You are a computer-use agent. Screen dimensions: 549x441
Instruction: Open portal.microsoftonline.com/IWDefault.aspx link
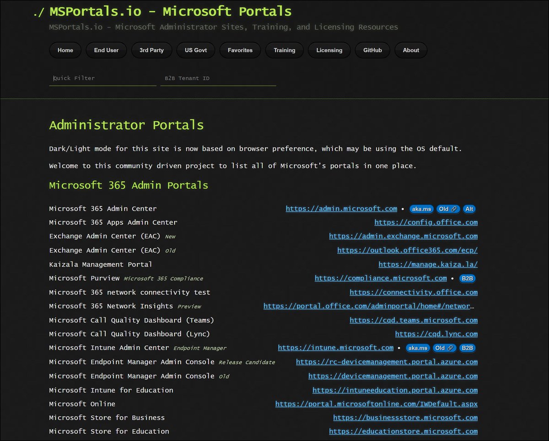[x=377, y=404]
